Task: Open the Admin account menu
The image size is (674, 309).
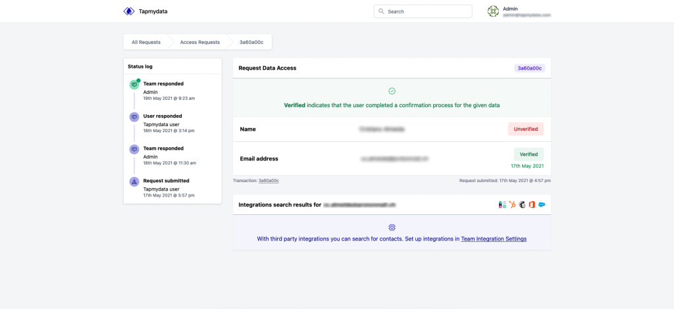Action: click(x=519, y=12)
